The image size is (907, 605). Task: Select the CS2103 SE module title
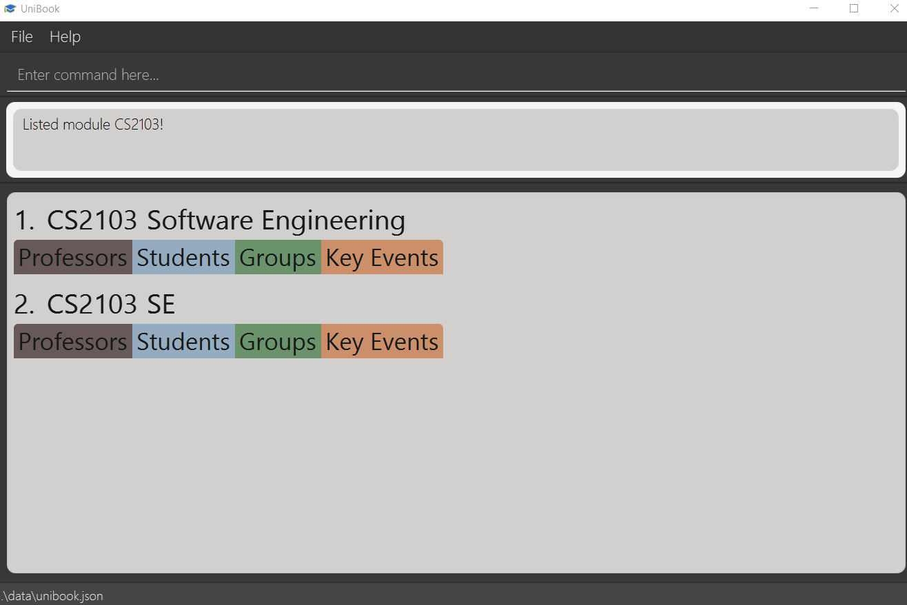pos(111,305)
